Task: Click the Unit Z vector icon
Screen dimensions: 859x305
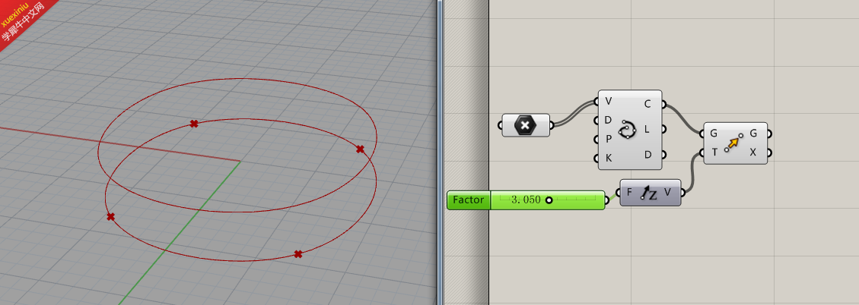Action: coord(649,193)
